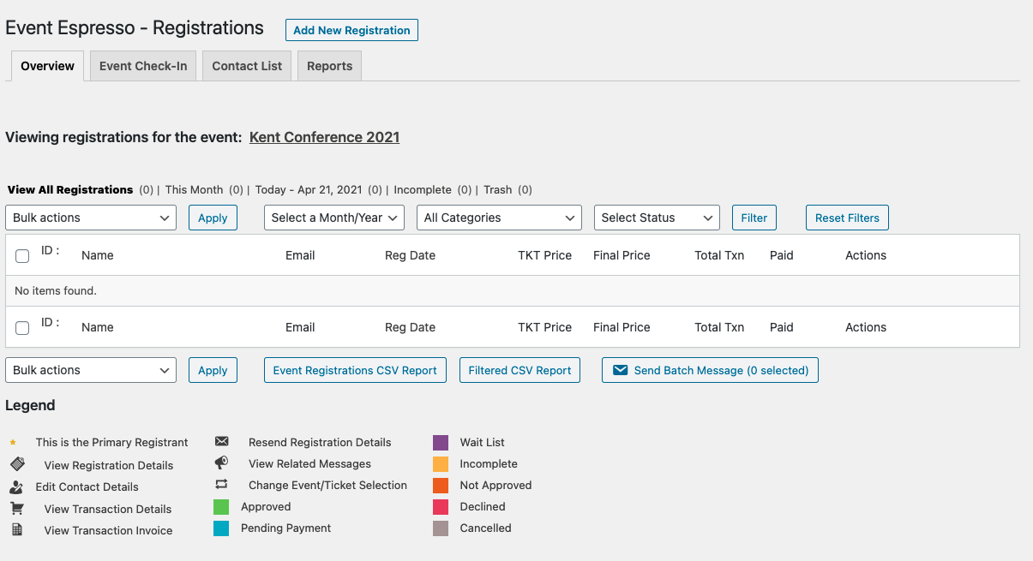Tick the select-all checkbox in table footer
This screenshot has height=561, width=1033.
22,327
